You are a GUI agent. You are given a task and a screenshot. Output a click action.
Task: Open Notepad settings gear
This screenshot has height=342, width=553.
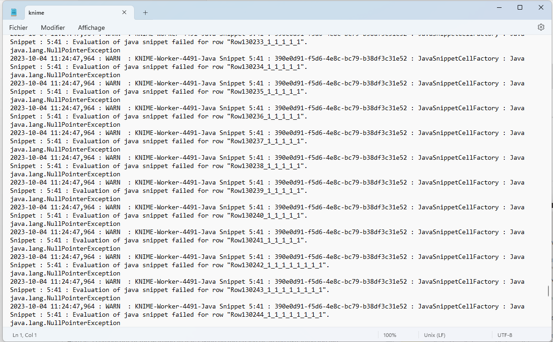pos(541,27)
